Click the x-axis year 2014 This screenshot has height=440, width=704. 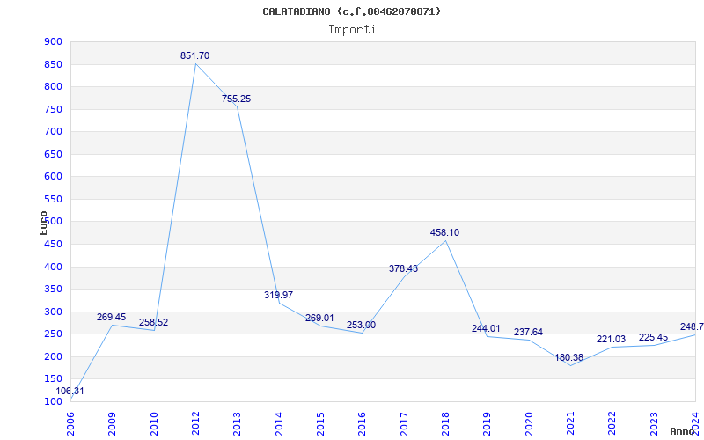(279, 424)
